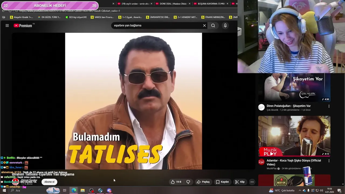The image size is (345, 194).
Task: Open system tray microphone icon
Action: click(308, 190)
